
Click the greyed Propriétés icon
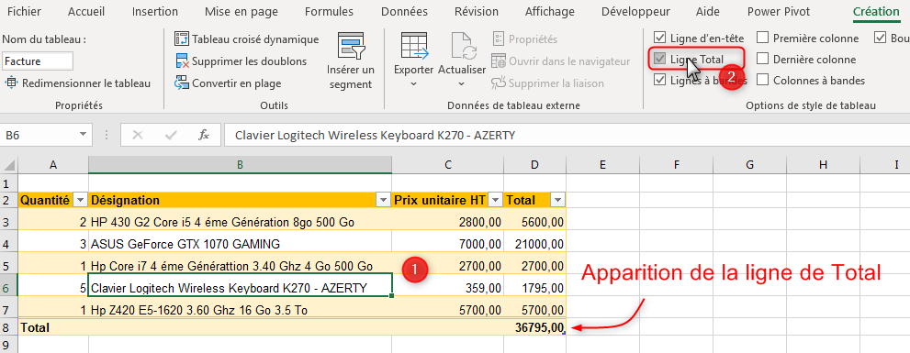[x=499, y=39]
